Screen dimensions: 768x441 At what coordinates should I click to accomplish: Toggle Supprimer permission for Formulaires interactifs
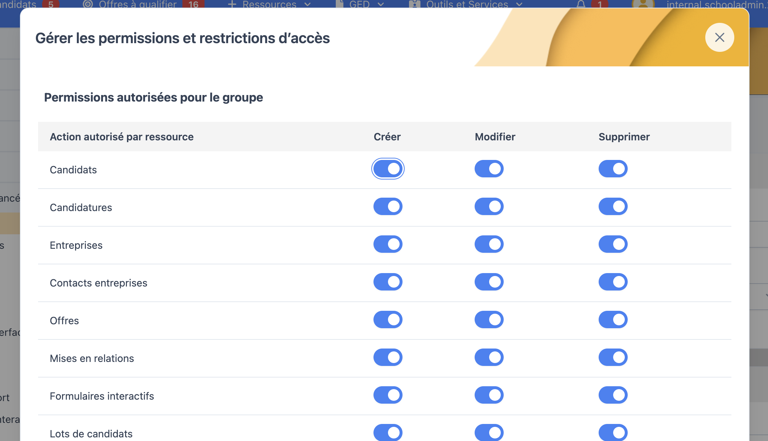coord(613,395)
